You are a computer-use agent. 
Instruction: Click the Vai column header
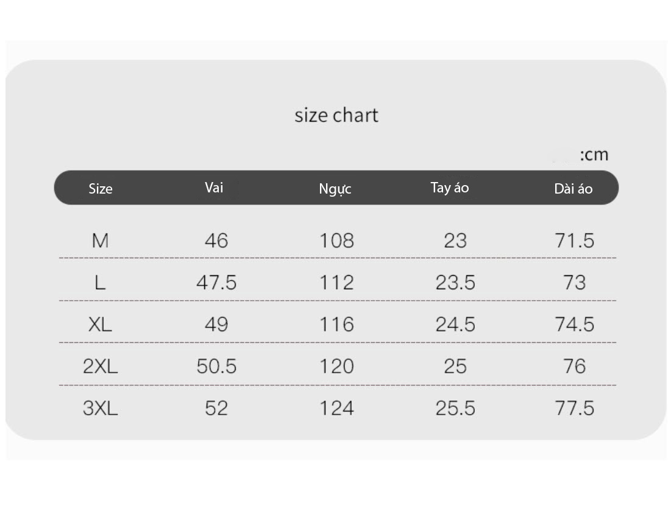click(214, 188)
